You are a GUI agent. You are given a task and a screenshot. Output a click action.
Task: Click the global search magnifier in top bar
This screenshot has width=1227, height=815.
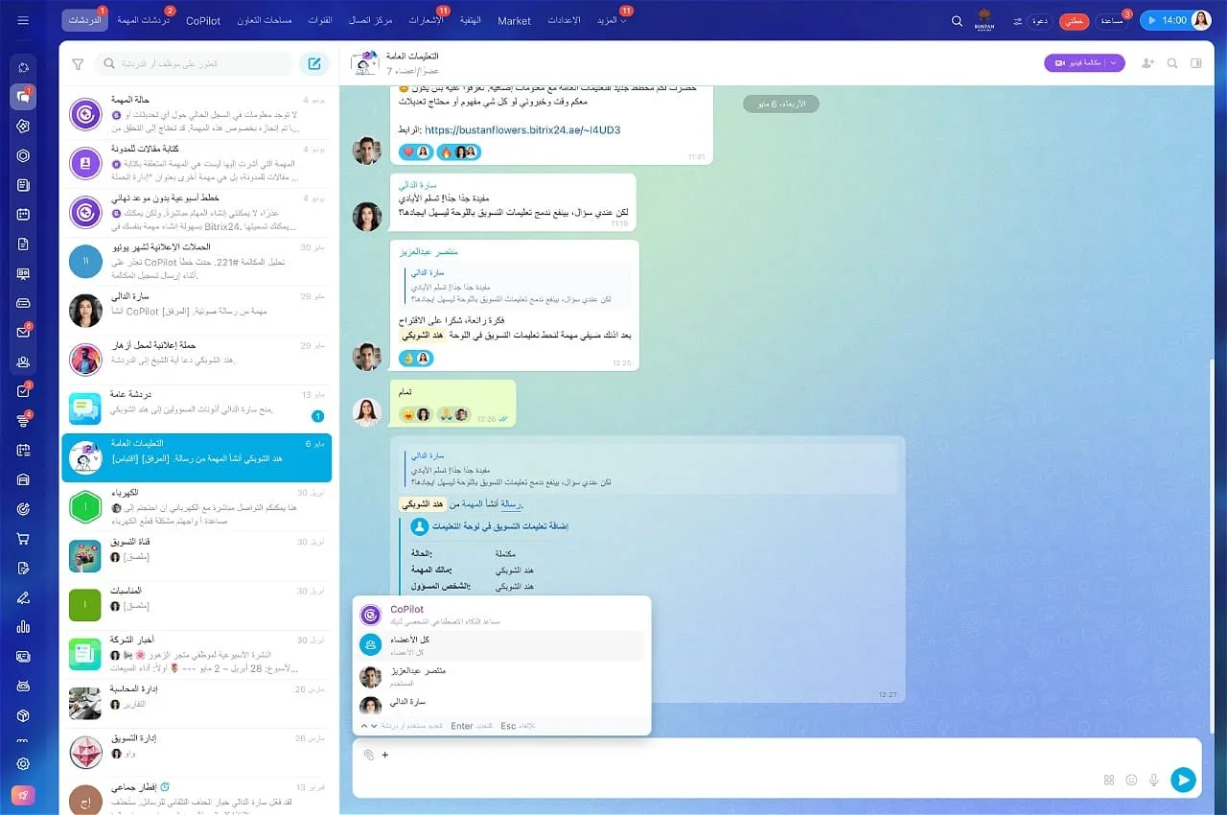pyautogui.click(x=957, y=20)
